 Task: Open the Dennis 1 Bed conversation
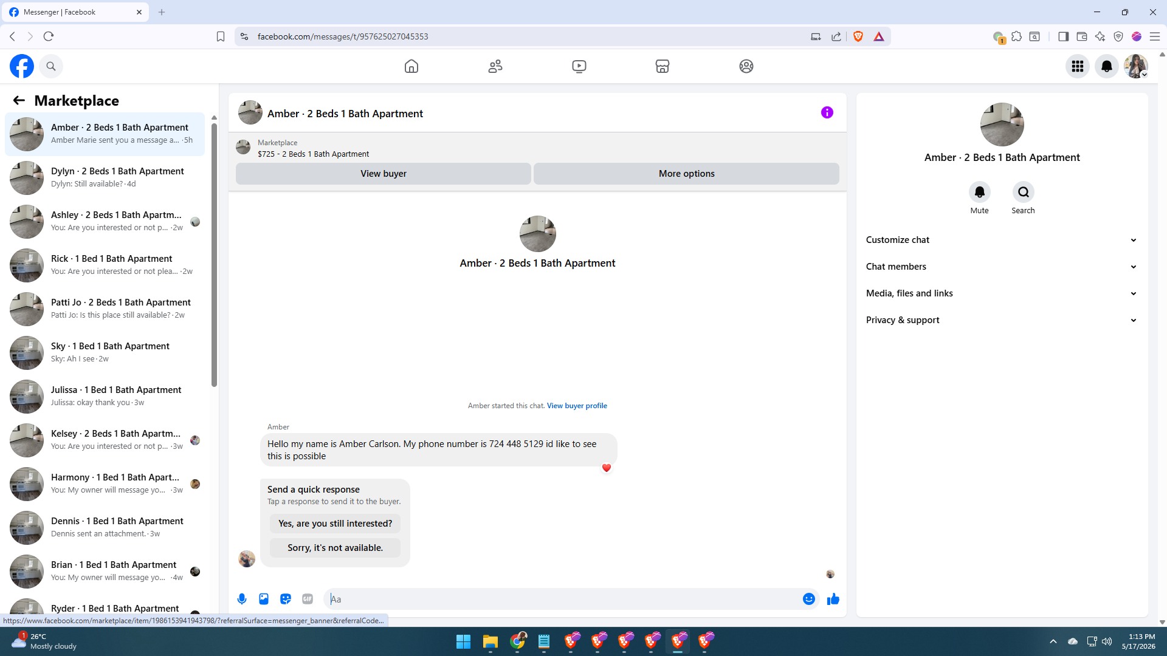(x=105, y=527)
